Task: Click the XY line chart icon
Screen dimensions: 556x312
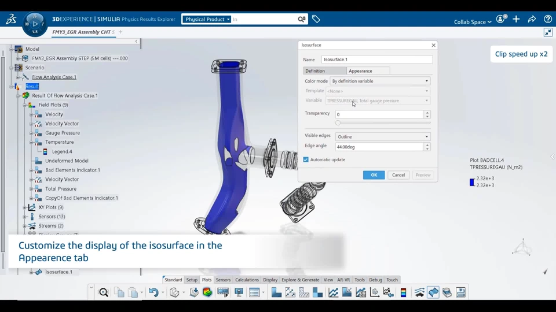Action: click(333, 292)
